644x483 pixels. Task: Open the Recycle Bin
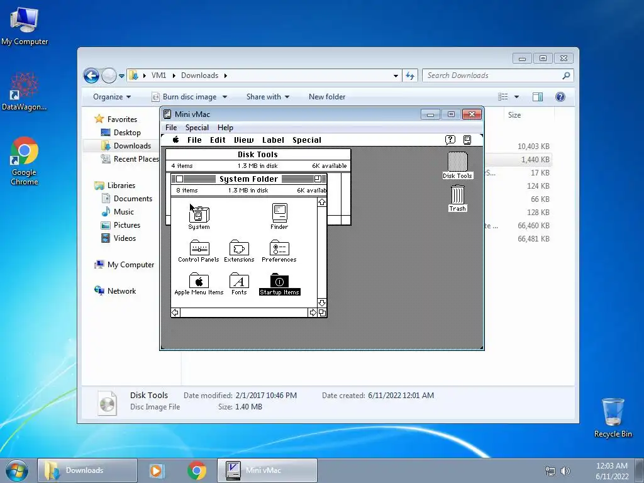coord(613,418)
